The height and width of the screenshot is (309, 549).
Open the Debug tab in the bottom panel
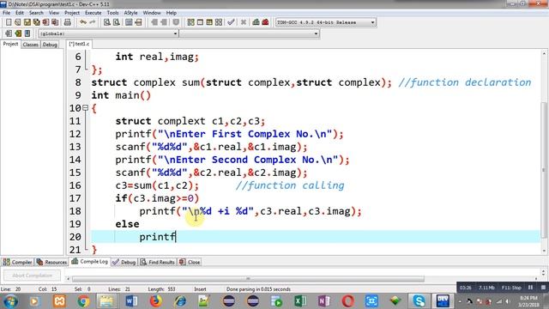coord(124,262)
